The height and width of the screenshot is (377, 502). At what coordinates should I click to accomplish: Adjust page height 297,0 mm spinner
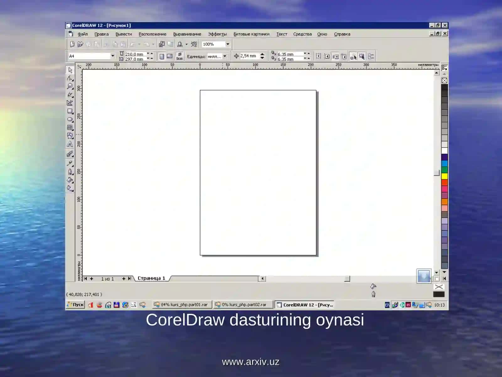pyautogui.click(x=150, y=59)
